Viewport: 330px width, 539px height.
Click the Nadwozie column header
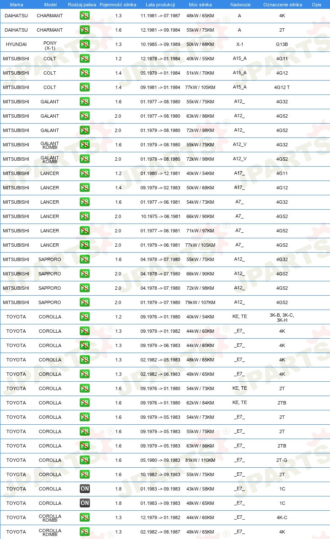click(x=240, y=5)
